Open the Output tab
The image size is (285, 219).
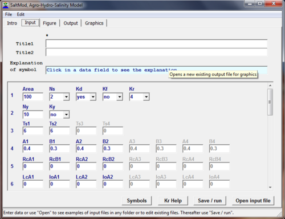coord(71,23)
